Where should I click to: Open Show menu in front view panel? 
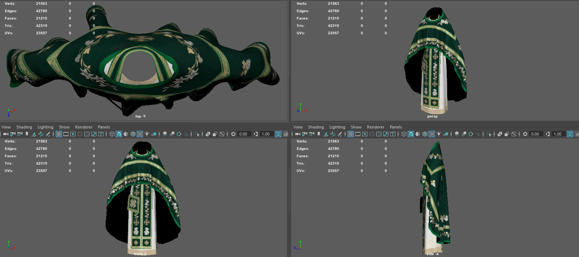click(64, 127)
